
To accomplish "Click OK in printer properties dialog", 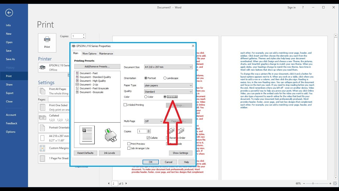I will (151, 162).
